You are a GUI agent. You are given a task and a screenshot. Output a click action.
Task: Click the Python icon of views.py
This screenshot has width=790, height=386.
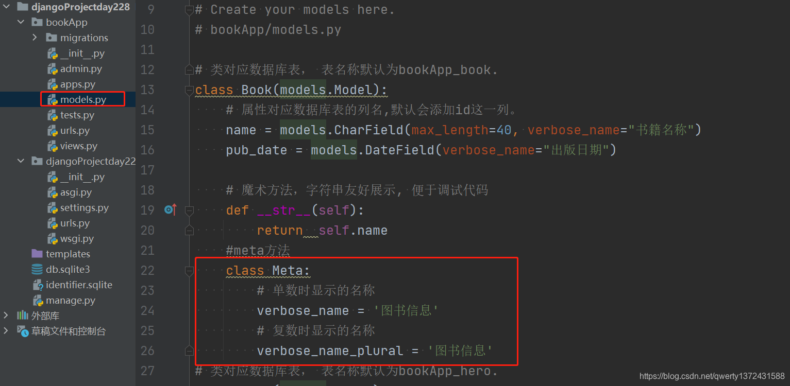(53, 146)
